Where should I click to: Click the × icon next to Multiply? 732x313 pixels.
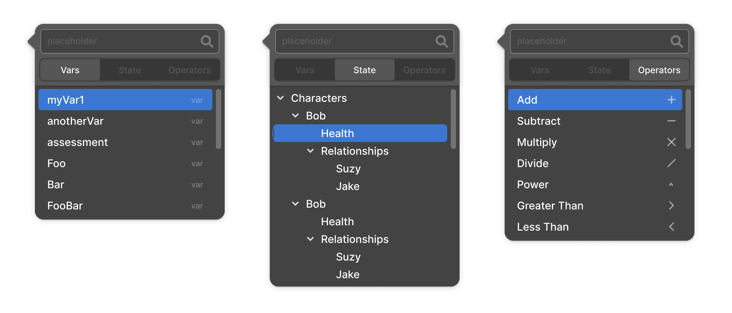[671, 142]
